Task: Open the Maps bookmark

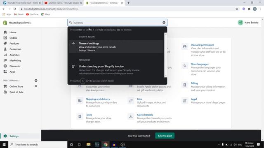Action: coord(46,14)
